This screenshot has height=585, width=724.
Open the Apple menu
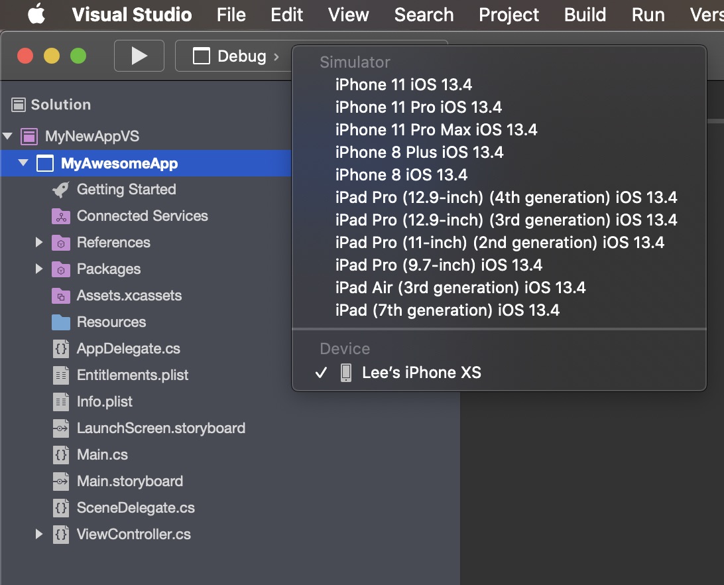coord(36,14)
